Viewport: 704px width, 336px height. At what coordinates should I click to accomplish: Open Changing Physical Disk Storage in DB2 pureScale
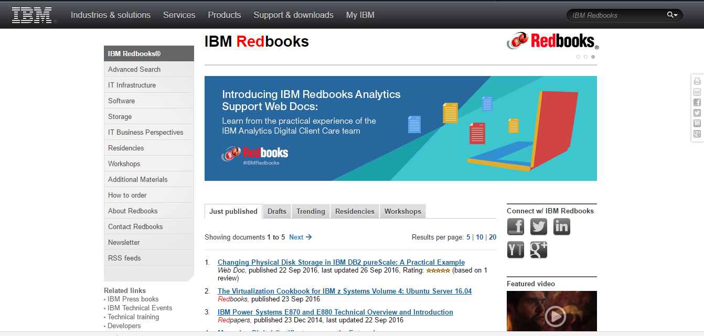[341, 262]
